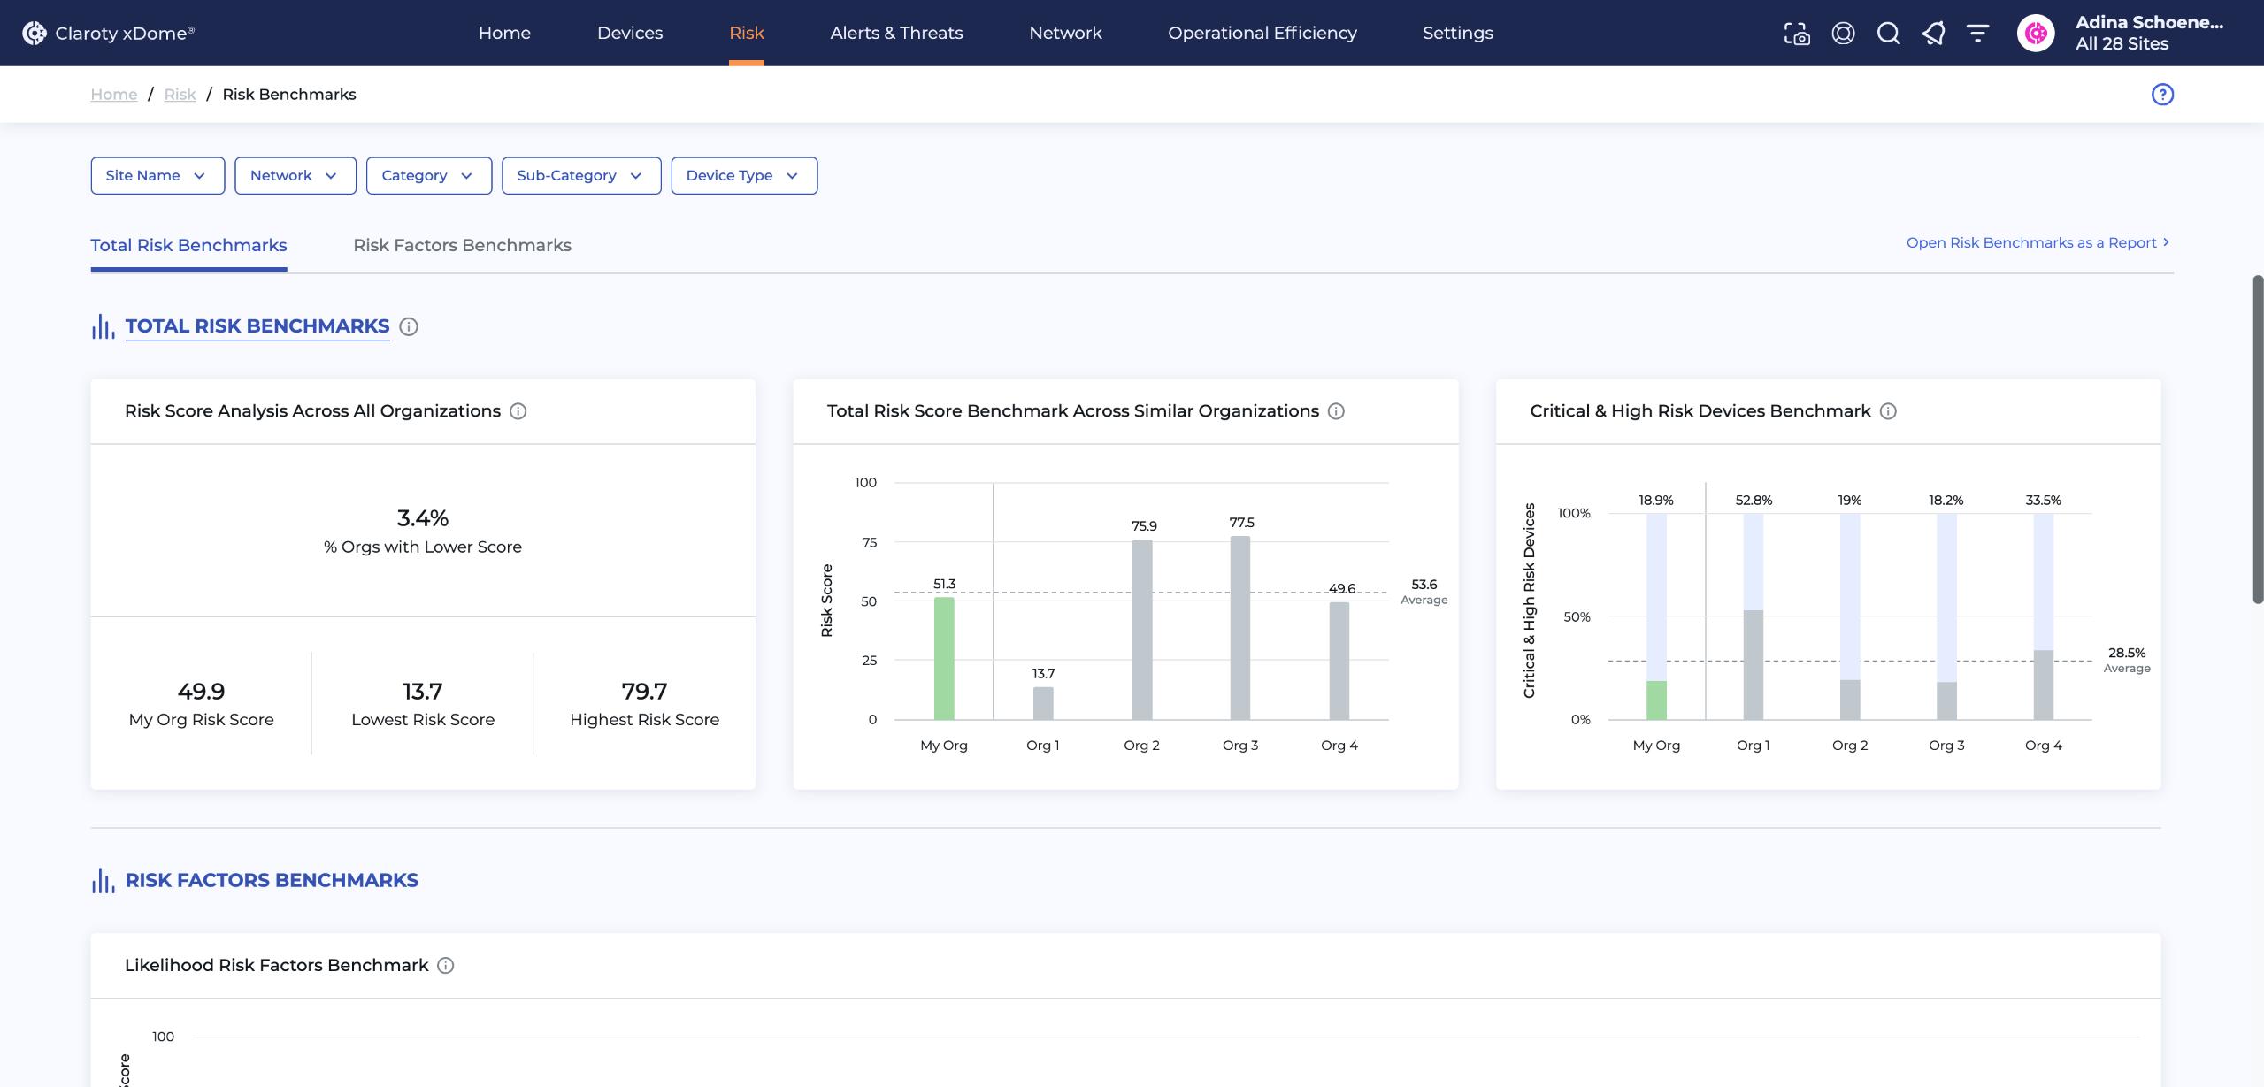
Task: Click the Home breadcrumb link
Action: [x=113, y=95]
